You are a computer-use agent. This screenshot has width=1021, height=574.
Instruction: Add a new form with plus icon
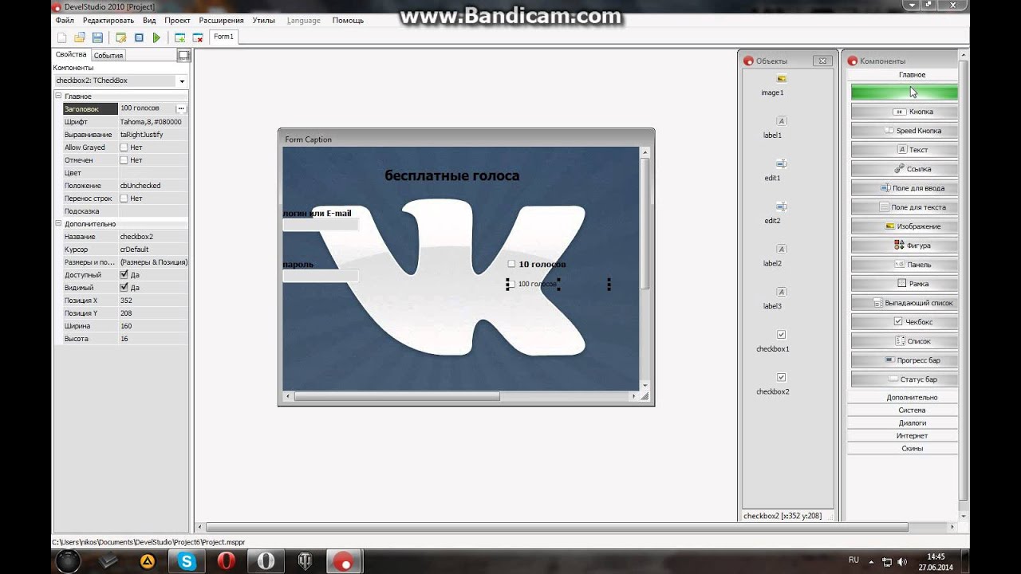point(180,37)
